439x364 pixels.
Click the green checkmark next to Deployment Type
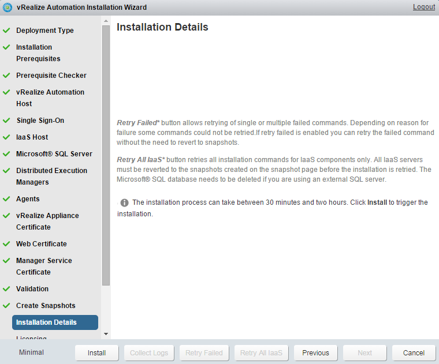[6, 31]
